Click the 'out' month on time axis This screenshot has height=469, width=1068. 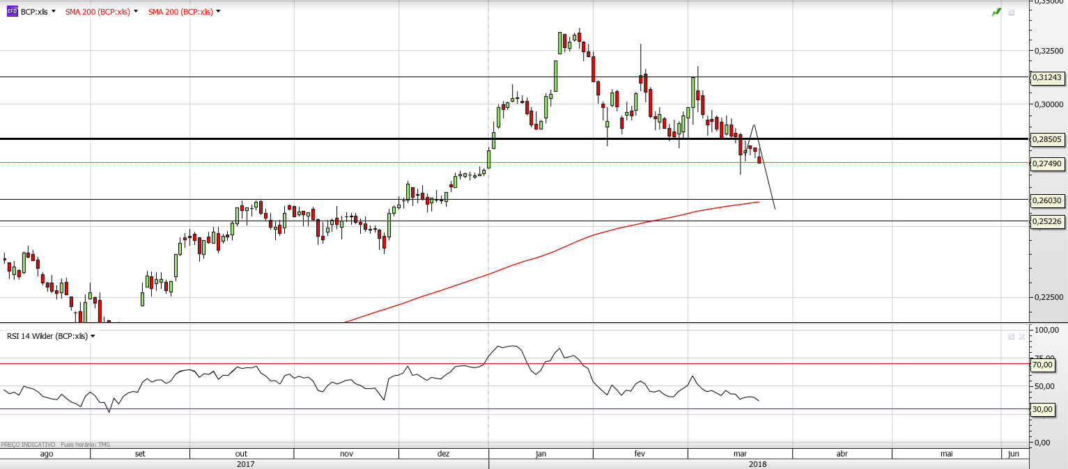pos(242,454)
